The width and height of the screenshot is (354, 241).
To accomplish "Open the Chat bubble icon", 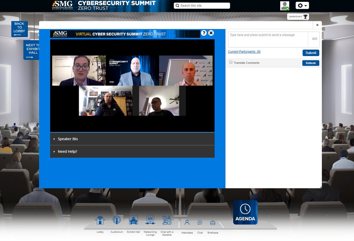I will 200,223.
